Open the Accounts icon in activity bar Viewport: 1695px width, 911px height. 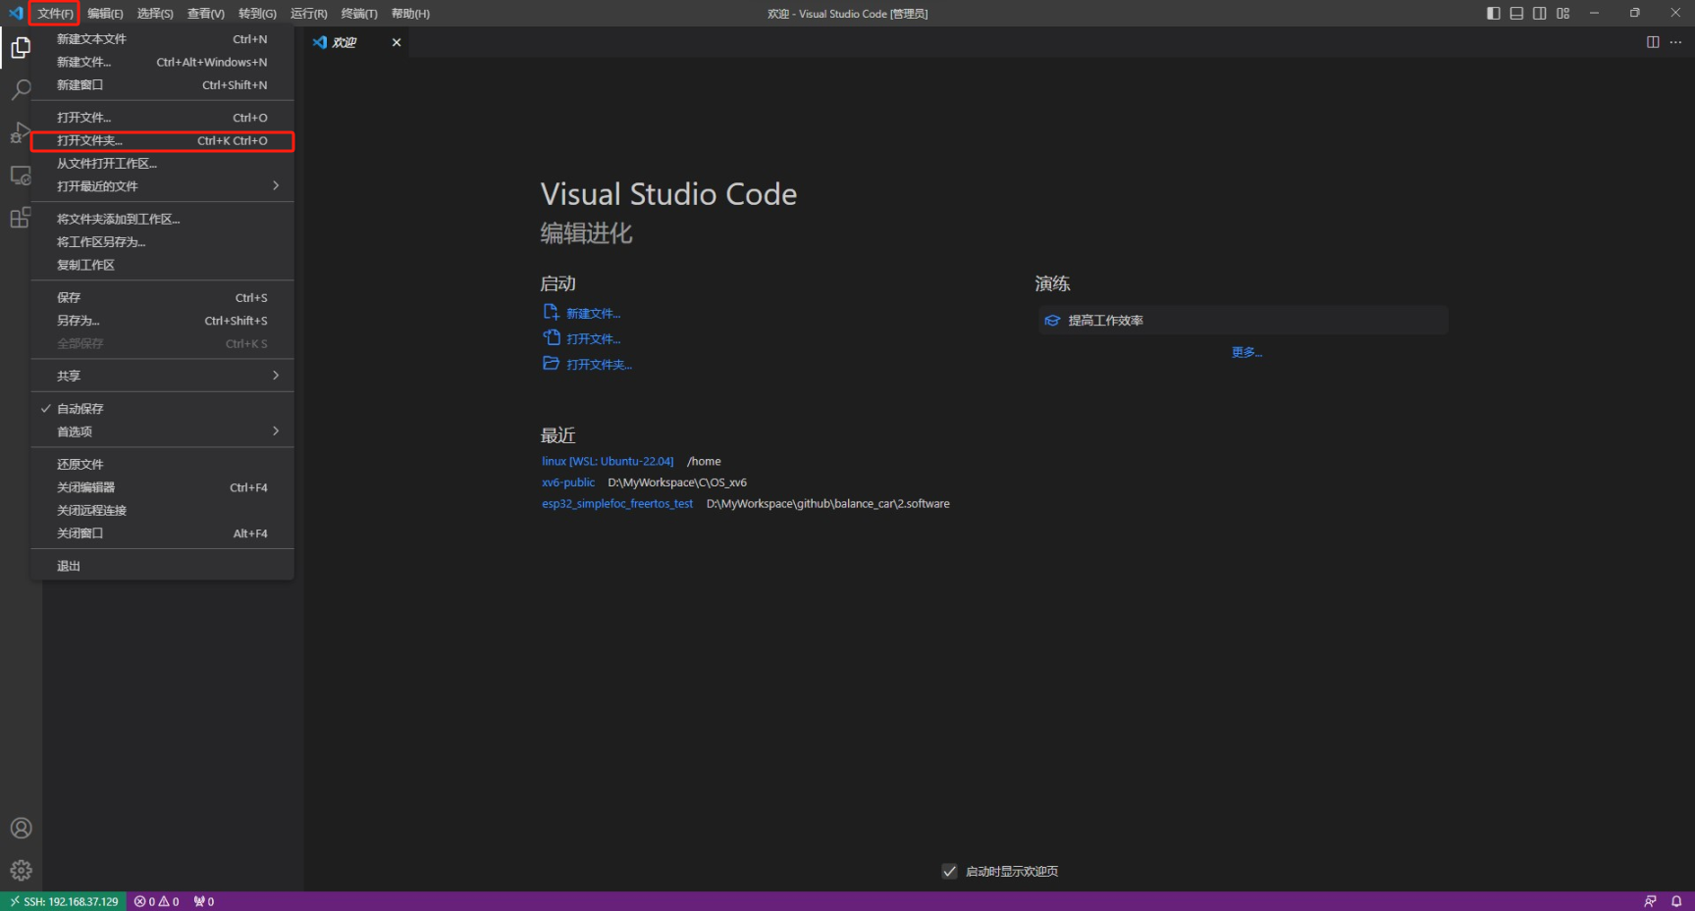point(21,829)
